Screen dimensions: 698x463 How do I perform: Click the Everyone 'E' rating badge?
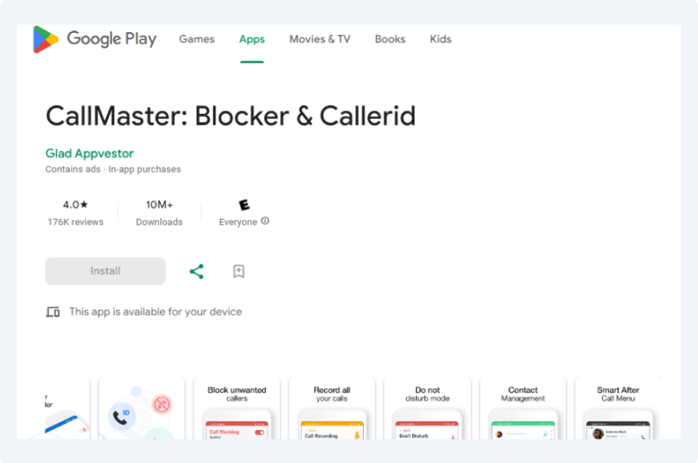[244, 205]
